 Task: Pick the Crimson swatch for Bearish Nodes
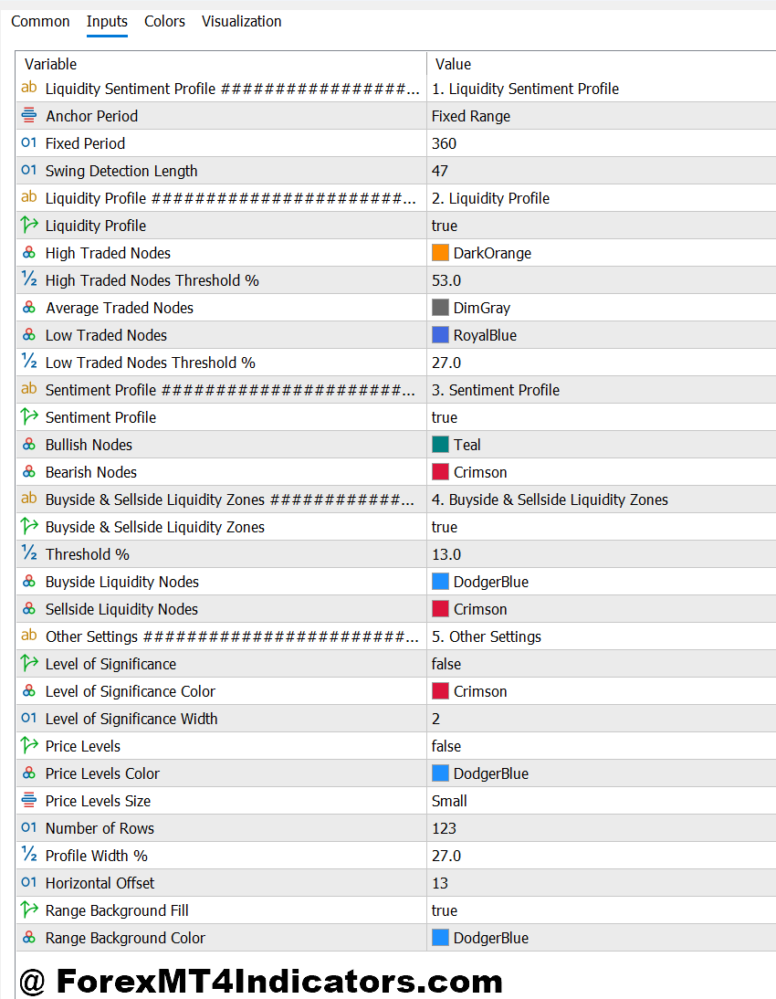tap(440, 472)
